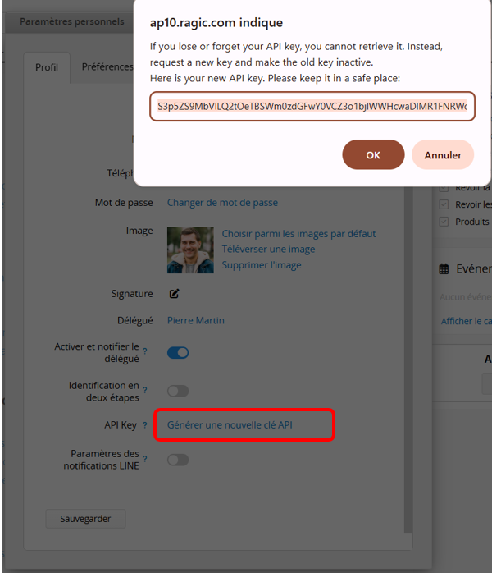Open Changer de mot de passe link
The image size is (492, 573).
222,203
